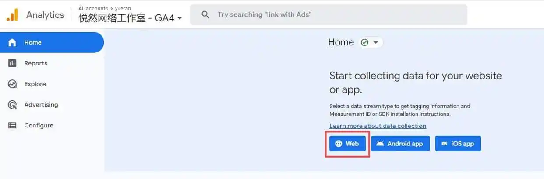Choose the Web data stream button
The height and width of the screenshot is (179, 544).
347,144
